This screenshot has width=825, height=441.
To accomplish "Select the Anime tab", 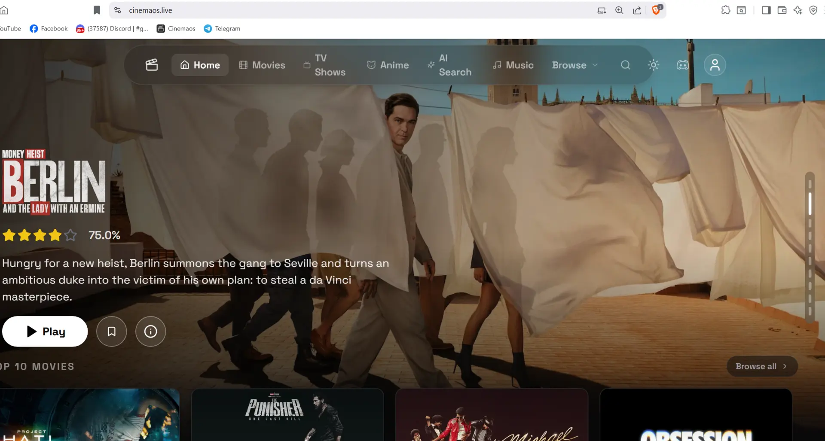I will coord(388,65).
